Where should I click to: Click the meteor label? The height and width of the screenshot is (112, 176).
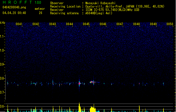coord(40,9)
